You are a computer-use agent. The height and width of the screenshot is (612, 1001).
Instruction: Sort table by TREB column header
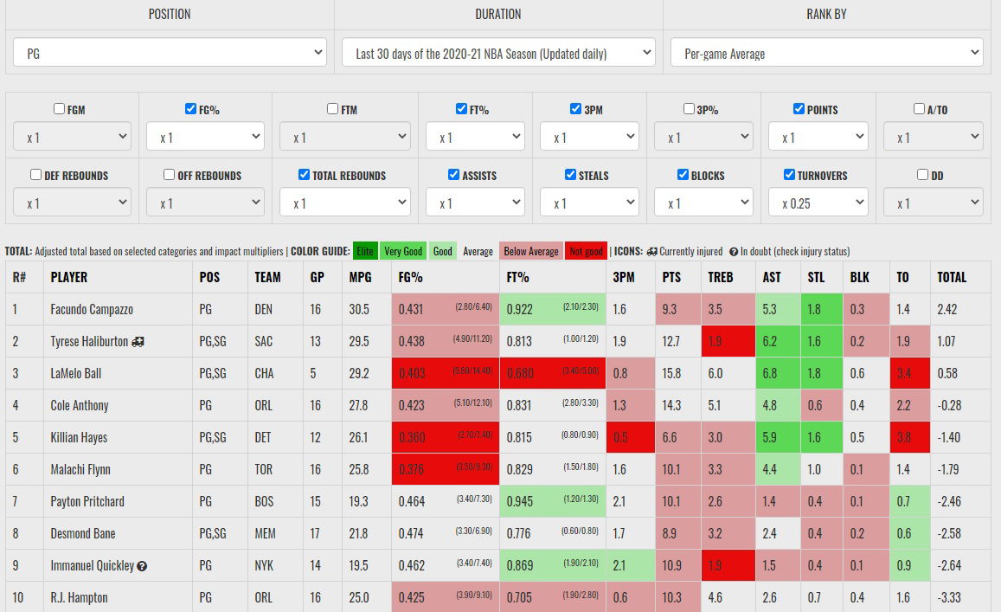click(721, 277)
